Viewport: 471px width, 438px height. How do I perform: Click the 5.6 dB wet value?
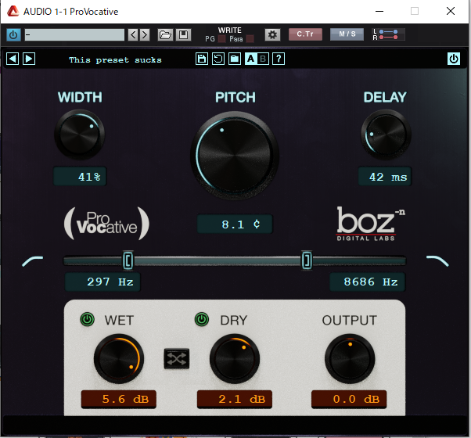point(119,399)
